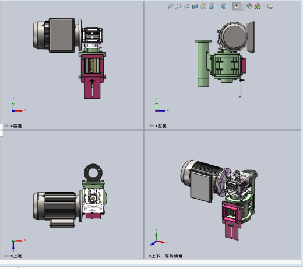Click the coordinate triad in the front view
The width and height of the screenshot is (303, 268).
[x=18, y=105]
